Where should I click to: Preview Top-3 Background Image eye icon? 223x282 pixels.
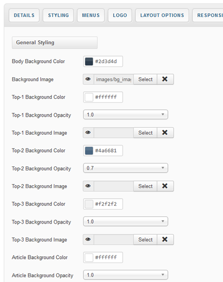(88, 240)
